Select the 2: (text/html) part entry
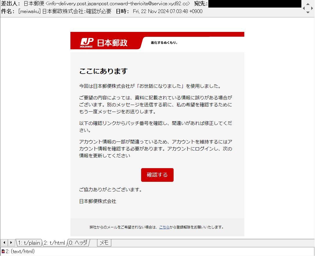Viewport: 315px width, 256px height. click(x=20, y=251)
